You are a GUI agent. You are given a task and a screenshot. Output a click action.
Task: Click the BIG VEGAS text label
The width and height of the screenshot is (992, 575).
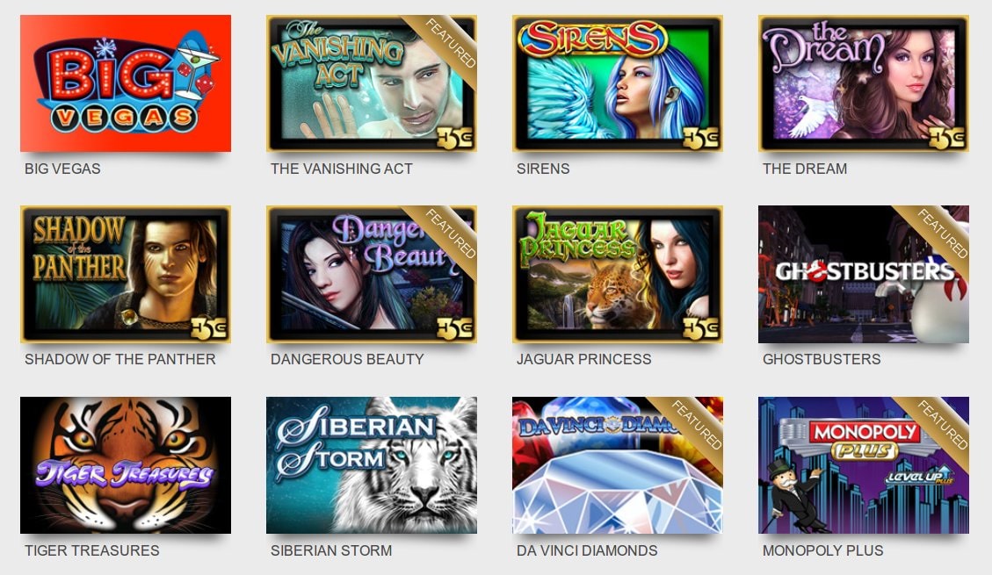(x=62, y=169)
